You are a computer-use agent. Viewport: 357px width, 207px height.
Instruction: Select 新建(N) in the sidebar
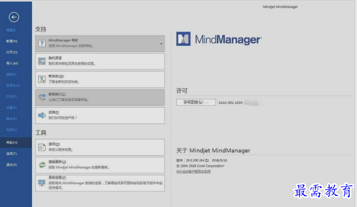point(12,41)
